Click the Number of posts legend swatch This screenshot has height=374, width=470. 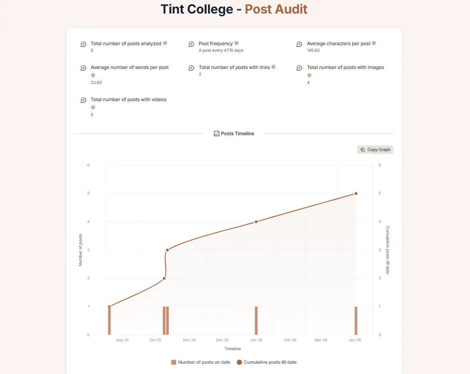tap(174, 362)
